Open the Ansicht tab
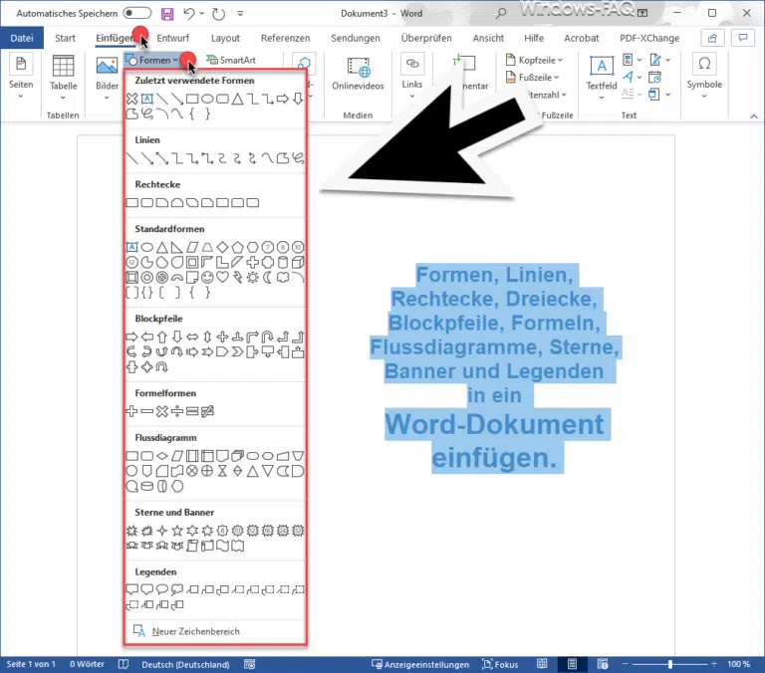This screenshot has height=673, width=765. (488, 38)
